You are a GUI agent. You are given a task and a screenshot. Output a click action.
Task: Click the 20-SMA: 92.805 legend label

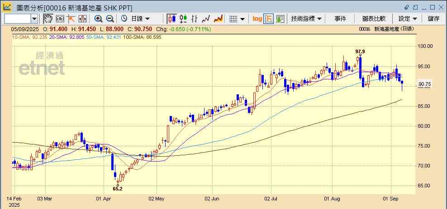(x=67, y=37)
